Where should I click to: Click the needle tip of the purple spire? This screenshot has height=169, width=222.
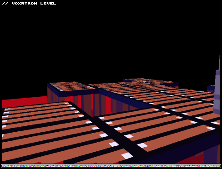tap(220, 52)
